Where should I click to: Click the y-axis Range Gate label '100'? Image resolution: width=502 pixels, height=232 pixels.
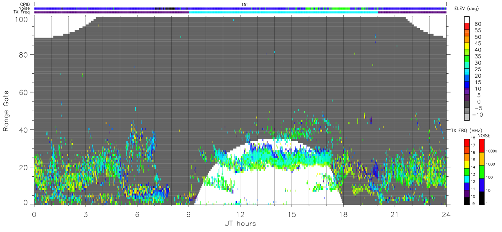22,19
